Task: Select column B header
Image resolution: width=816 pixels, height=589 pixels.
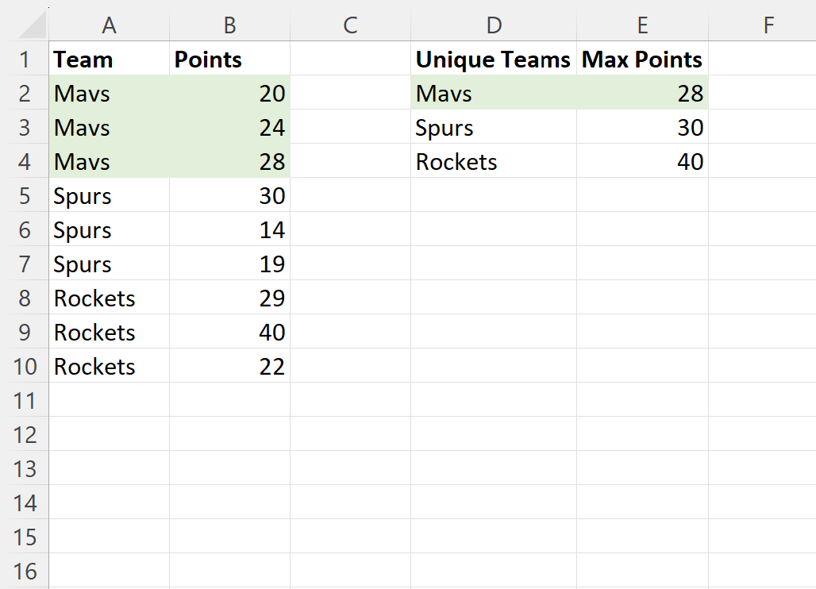Action: point(229,25)
